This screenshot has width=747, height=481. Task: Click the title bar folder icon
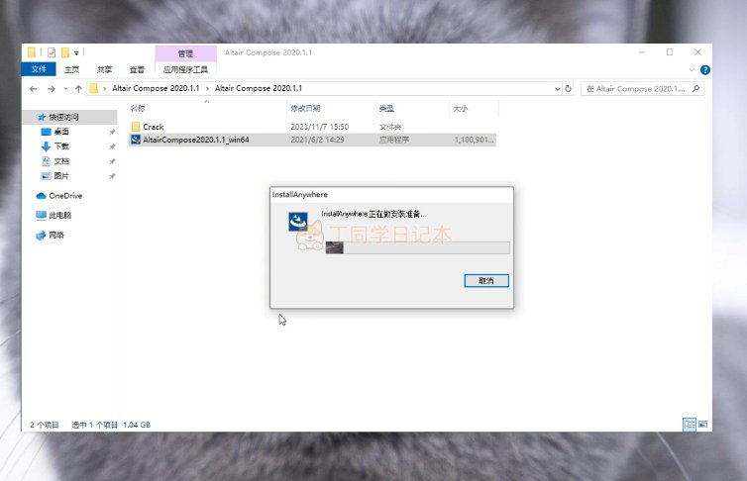32,52
